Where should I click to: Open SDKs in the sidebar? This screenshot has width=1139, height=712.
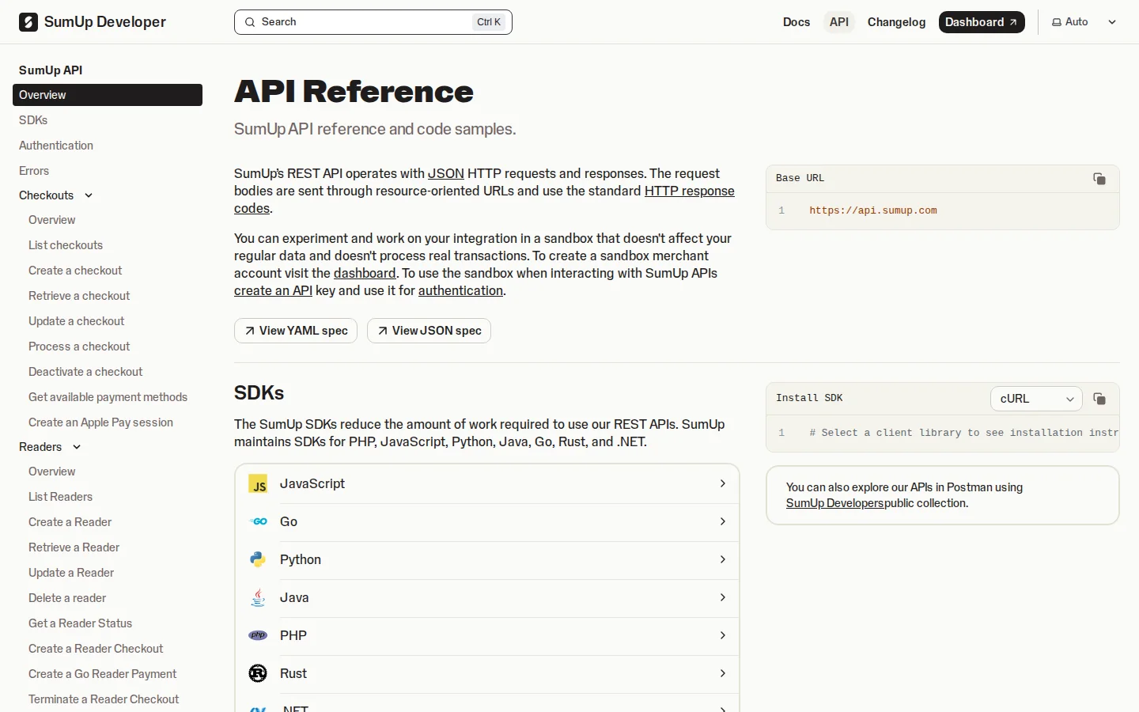tap(33, 120)
